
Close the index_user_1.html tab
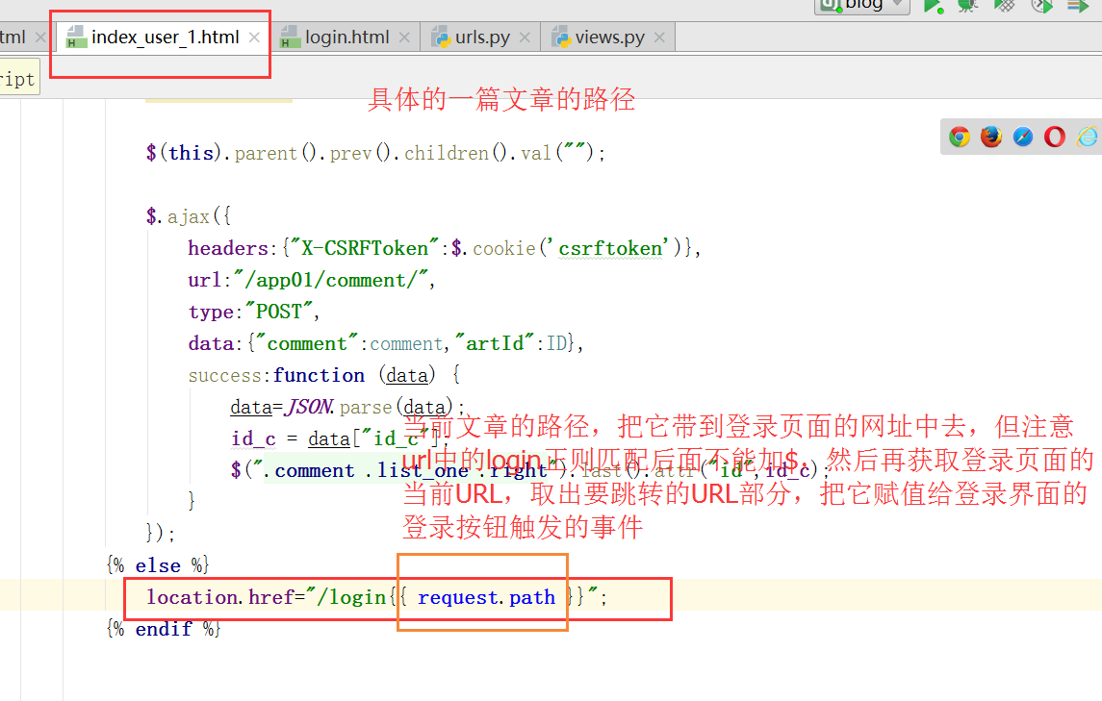pyautogui.click(x=254, y=38)
